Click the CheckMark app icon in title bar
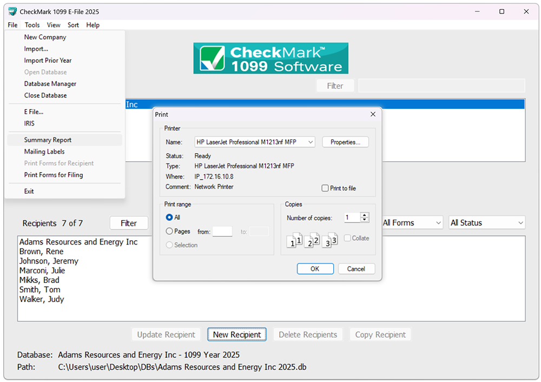 pyautogui.click(x=13, y=11)
